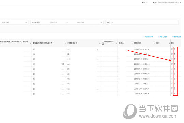Focus the 提交时间 结束日期 field
This screenshot has width=184, height=123.
click(x=81, y=22)
